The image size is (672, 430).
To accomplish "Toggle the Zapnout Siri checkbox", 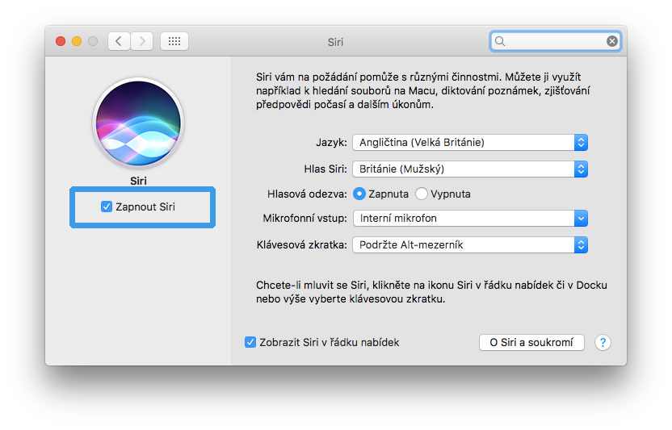I will pos(107,207).
